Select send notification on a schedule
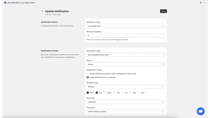This screenshot has width=210, height=118. 87,77
